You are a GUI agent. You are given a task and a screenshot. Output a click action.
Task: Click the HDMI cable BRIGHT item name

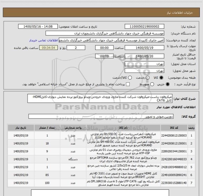pyautogui.click(x=123, y=175)
